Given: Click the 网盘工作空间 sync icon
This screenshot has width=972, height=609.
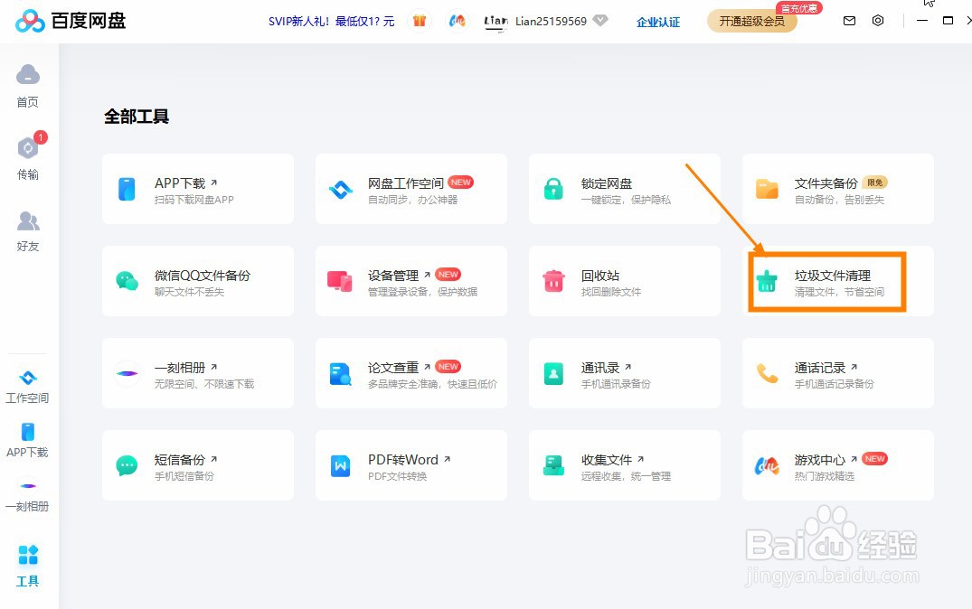Looking at the screenshot, I should (x=340, y=189).
